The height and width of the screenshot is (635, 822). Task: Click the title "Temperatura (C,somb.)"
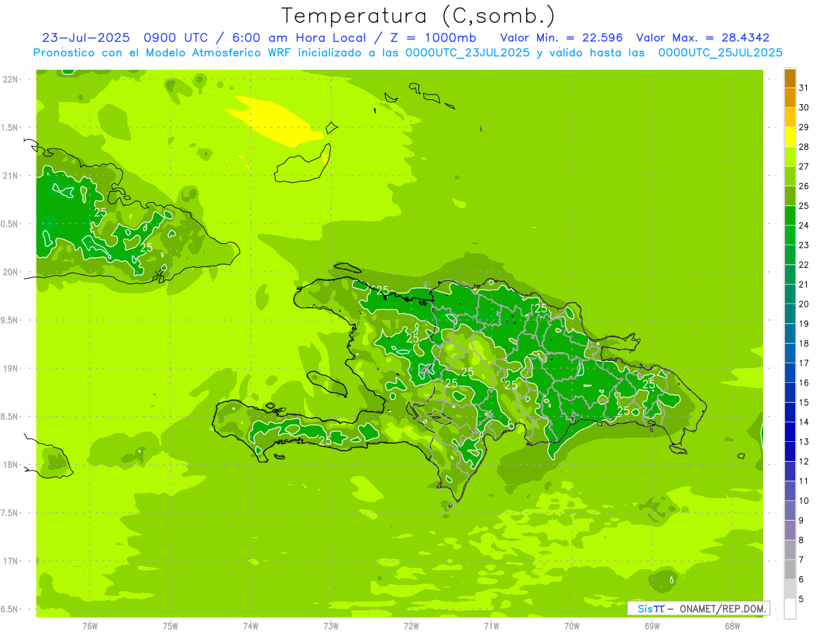click(x=419, y=16)
